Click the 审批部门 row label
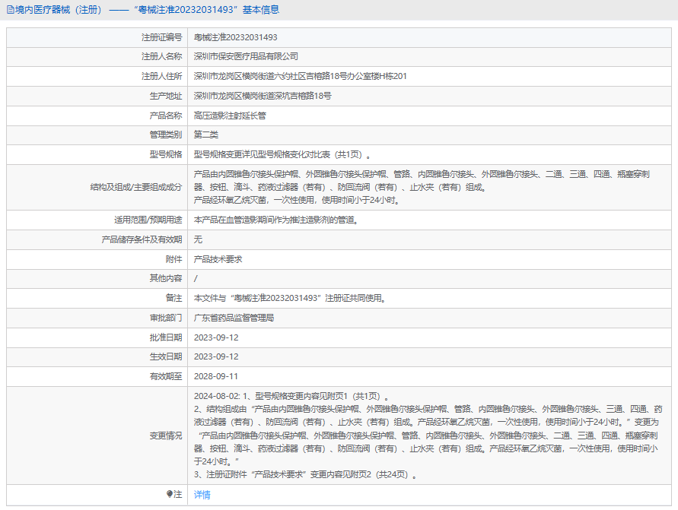 166,318
